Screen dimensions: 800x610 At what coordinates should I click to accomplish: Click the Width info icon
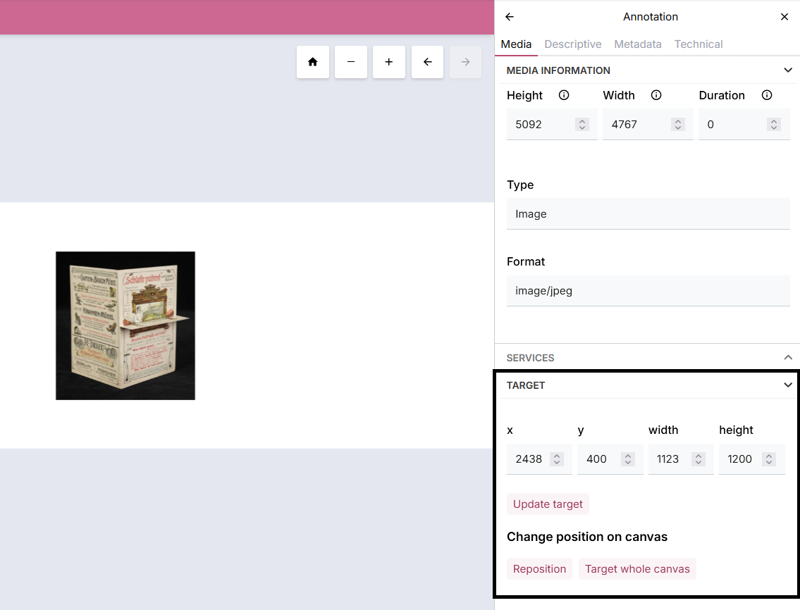(656, 95)
